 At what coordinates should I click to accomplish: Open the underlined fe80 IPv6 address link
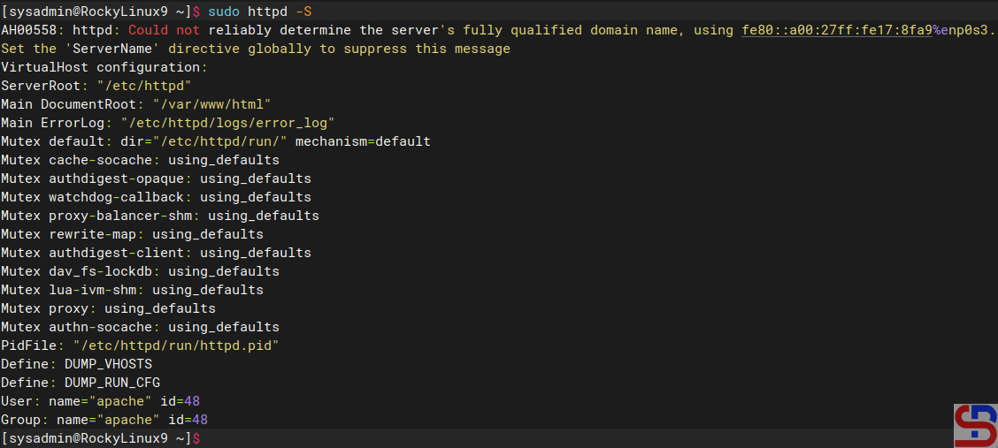(x=836, y=30)
